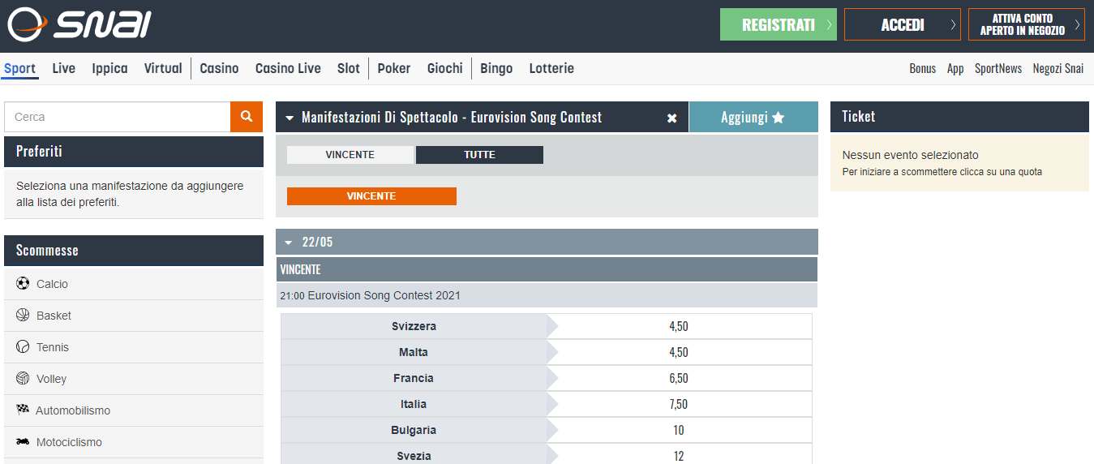Click the Calcio soccer ball icon

coord(22,284)
